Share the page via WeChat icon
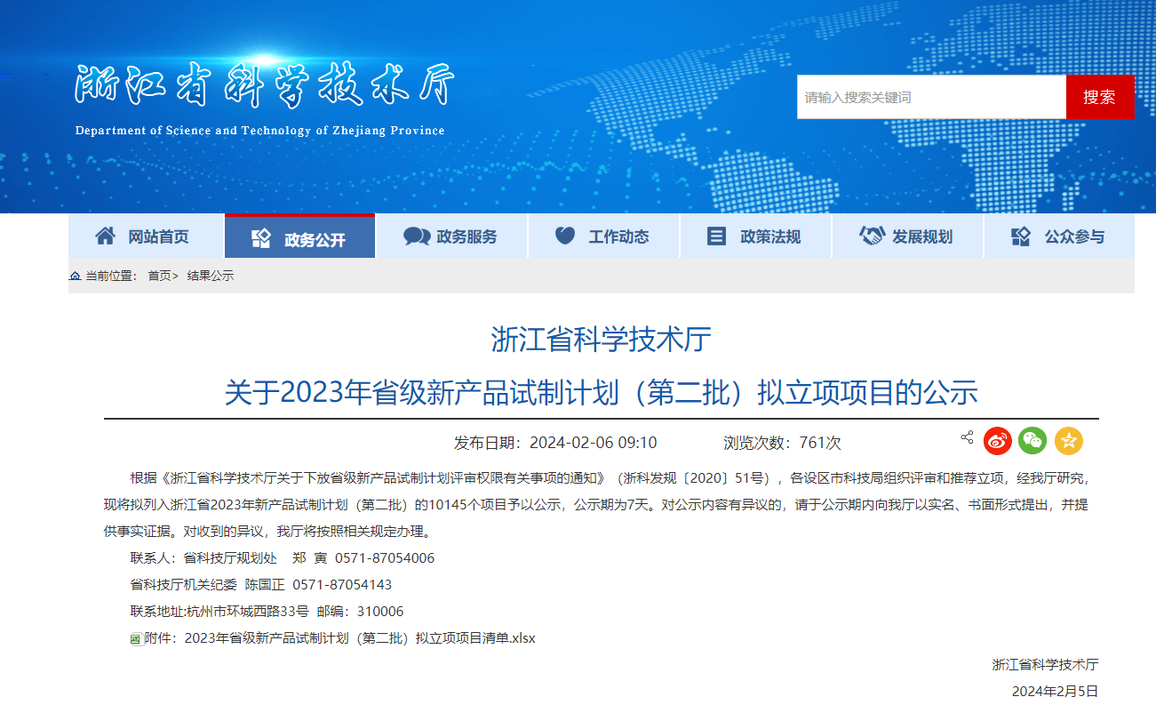 click(1032, 441)
